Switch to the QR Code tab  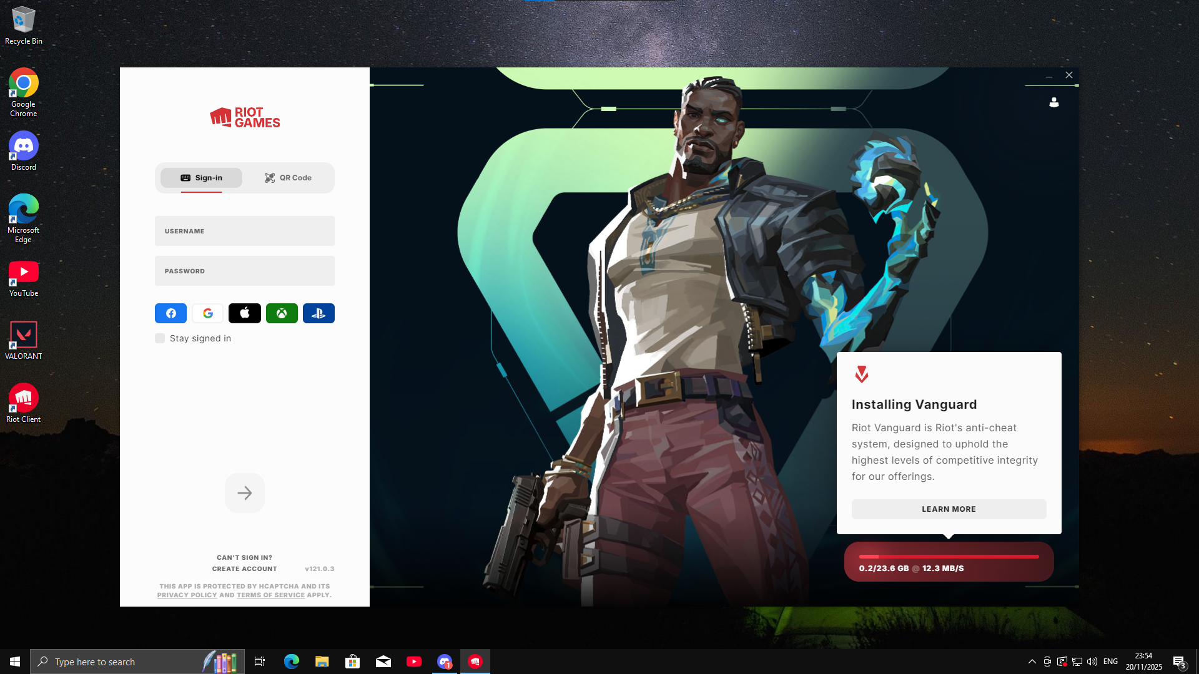(288, 178)
